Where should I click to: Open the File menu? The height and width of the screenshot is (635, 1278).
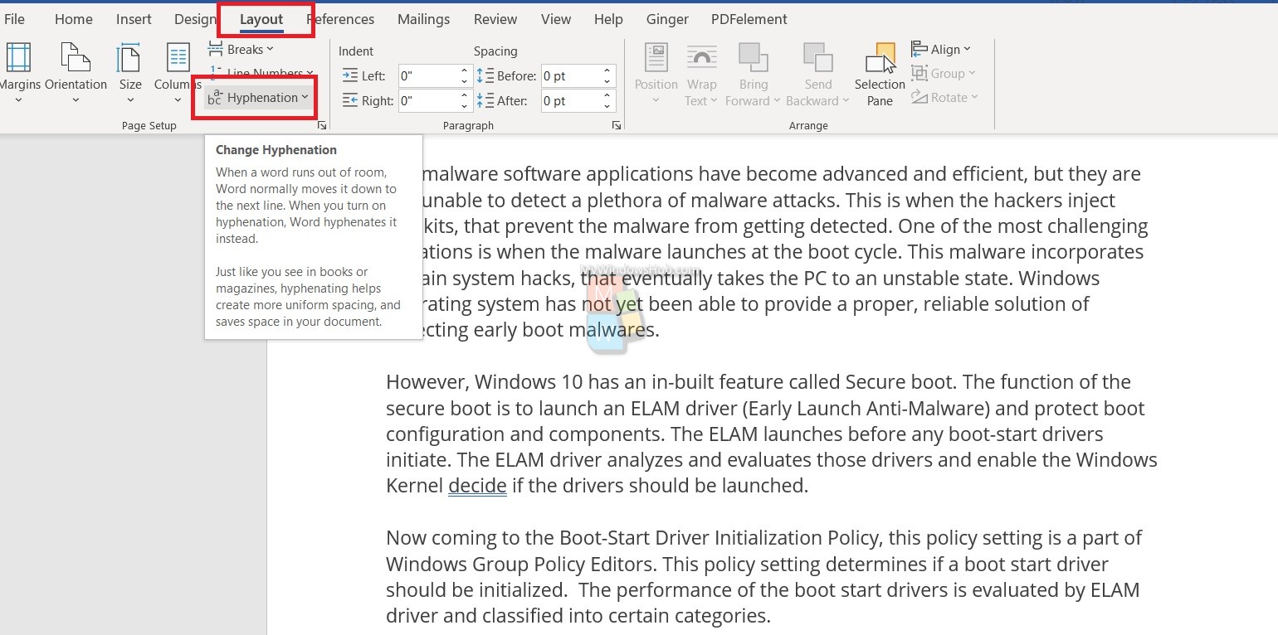point(14,19)
